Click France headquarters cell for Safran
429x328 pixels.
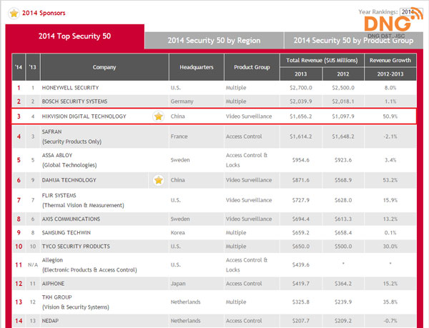179,136
